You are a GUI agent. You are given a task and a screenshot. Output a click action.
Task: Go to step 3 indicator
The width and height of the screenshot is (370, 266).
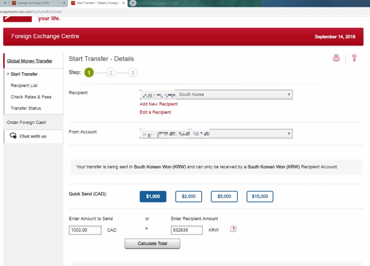click(132, 73)
